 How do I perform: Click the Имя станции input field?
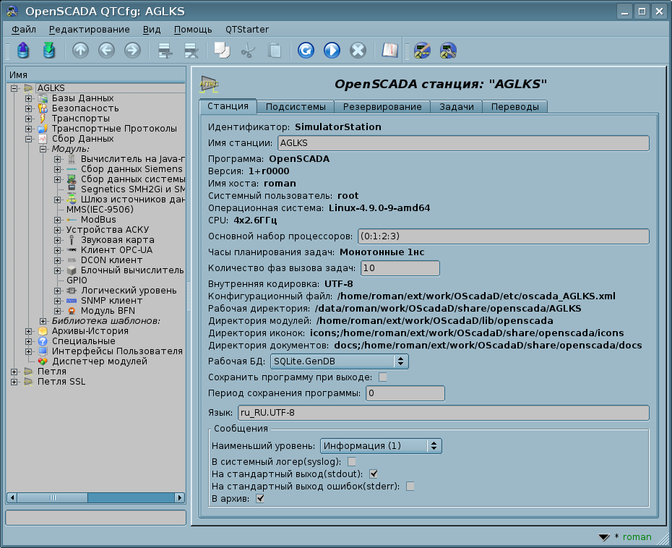click(x=463, y=143)
